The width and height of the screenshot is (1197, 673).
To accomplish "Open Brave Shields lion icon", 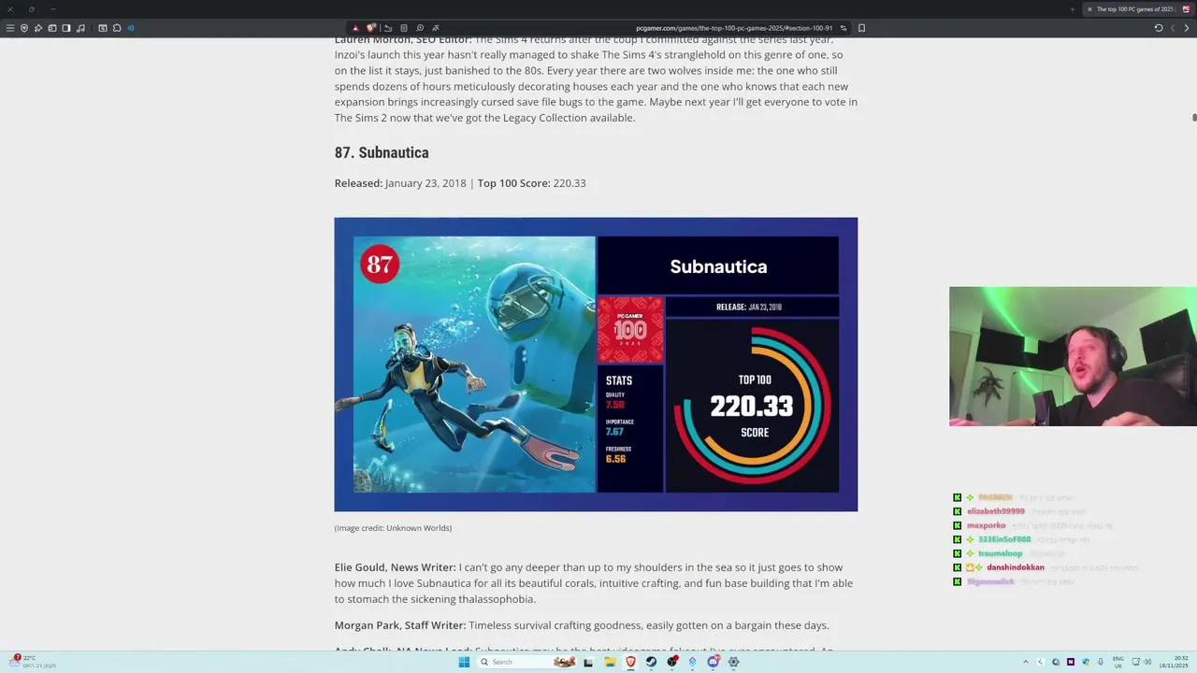I will [x=371, y=28].
